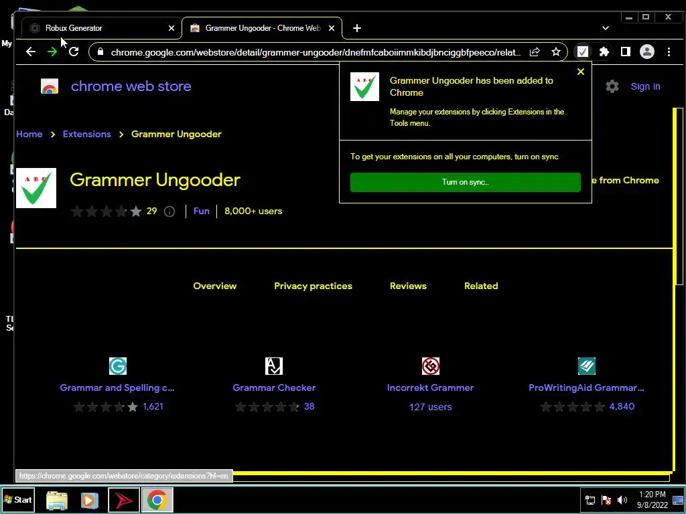Click the Chrome taskbar icon
The height and width of the screenshot is (514, 686).
click(157, 500)
